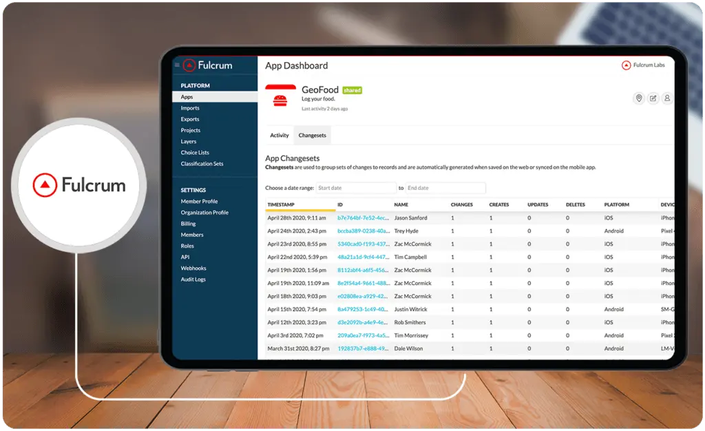Sort by the UPDATES column header
The image size is (705, 431).
pyautogui.click(x=538, y=205)
